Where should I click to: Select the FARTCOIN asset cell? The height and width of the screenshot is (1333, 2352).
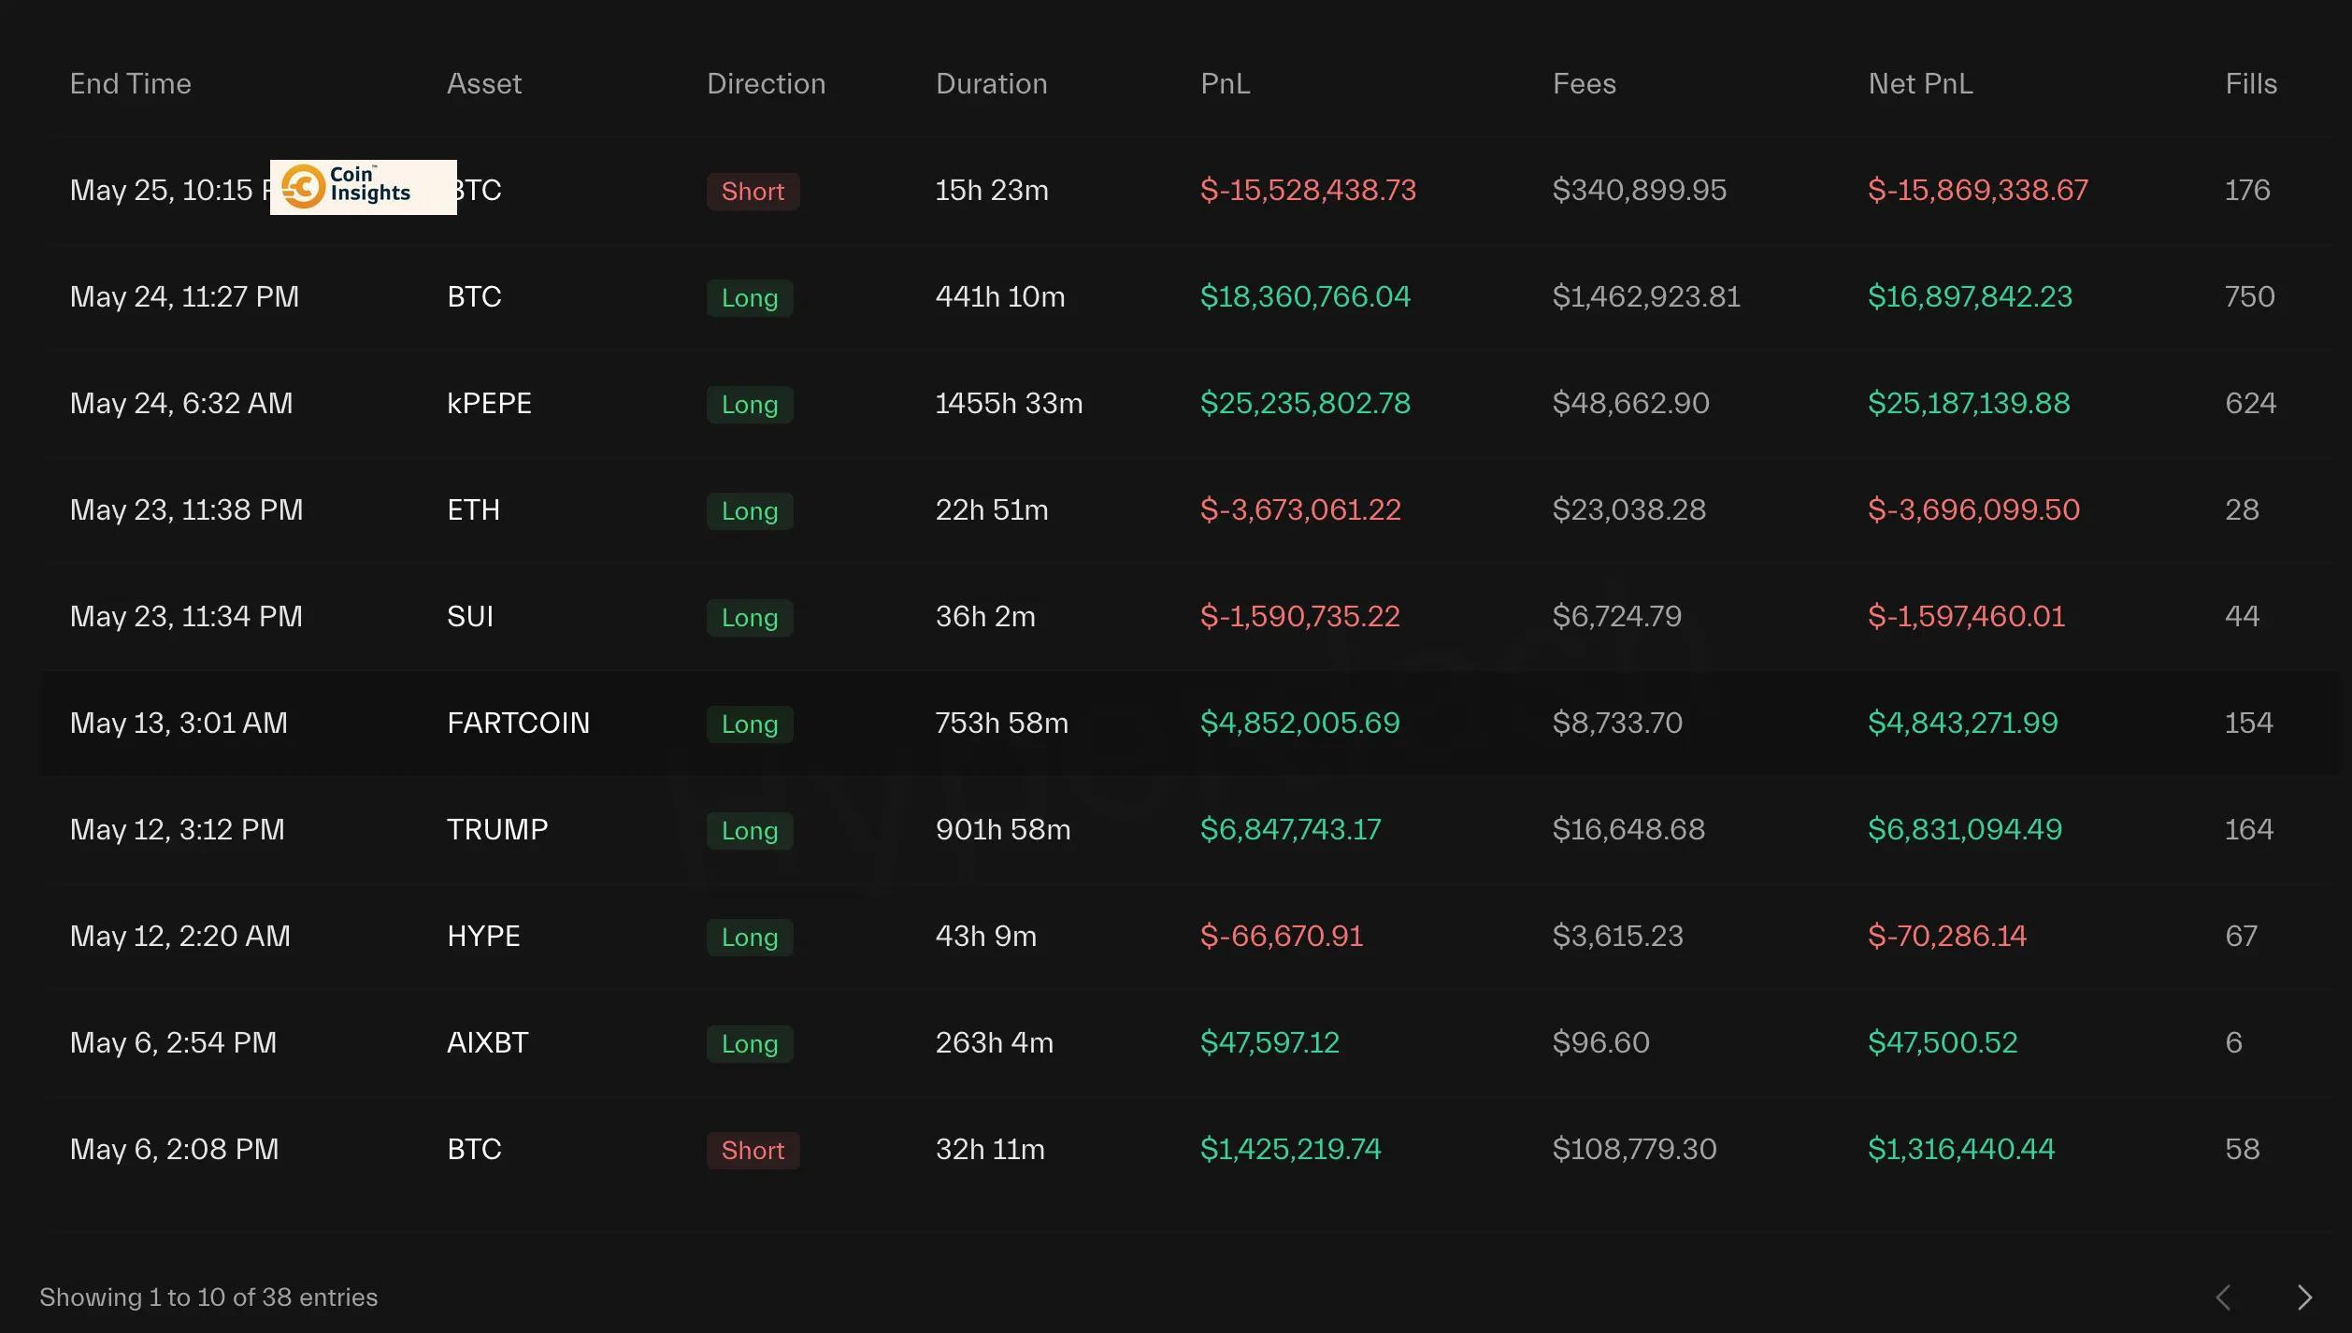[x=518, y=723]
